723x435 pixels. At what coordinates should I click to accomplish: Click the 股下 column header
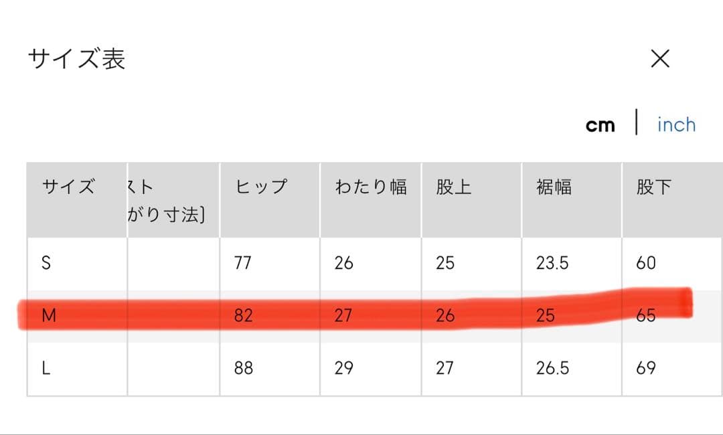tap(653, 187)
